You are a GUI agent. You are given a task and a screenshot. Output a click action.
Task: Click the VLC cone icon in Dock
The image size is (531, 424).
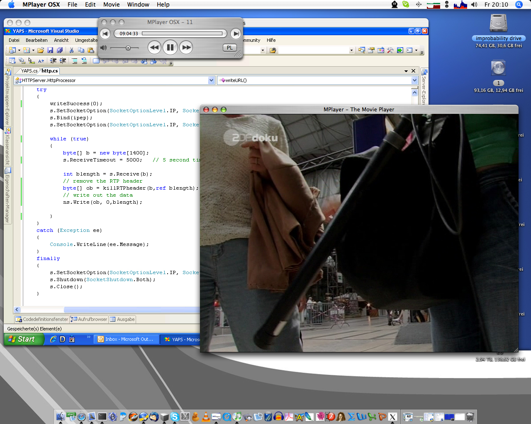tap(206, 417)
